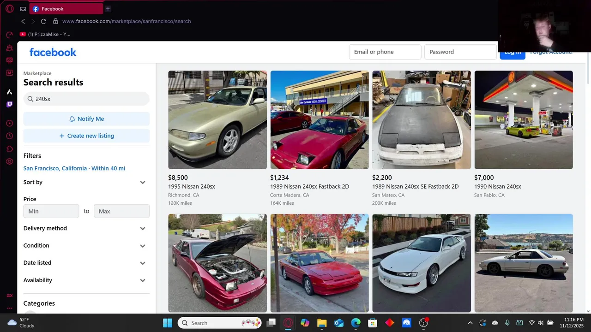Open Twitch in Opera sidebar

[x=9, y=105]
